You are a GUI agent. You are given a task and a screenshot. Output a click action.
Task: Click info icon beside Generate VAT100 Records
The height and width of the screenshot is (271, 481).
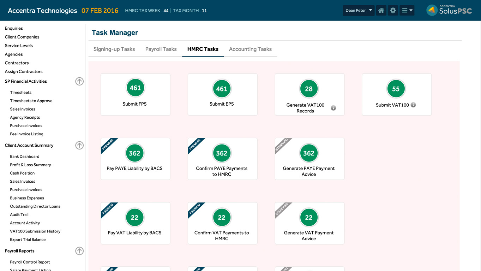(333, 108)
